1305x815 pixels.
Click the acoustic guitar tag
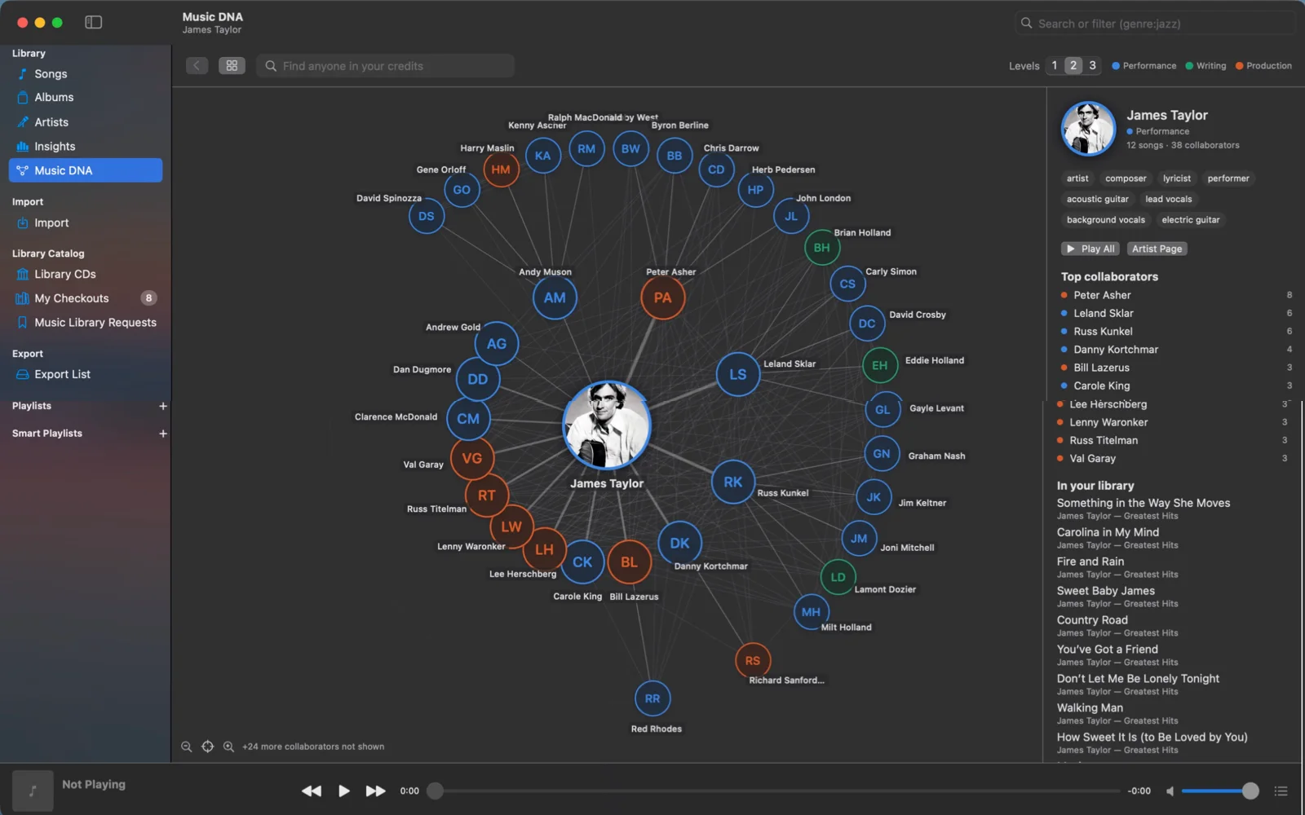pyautogui.click(x=1097, y=199)
